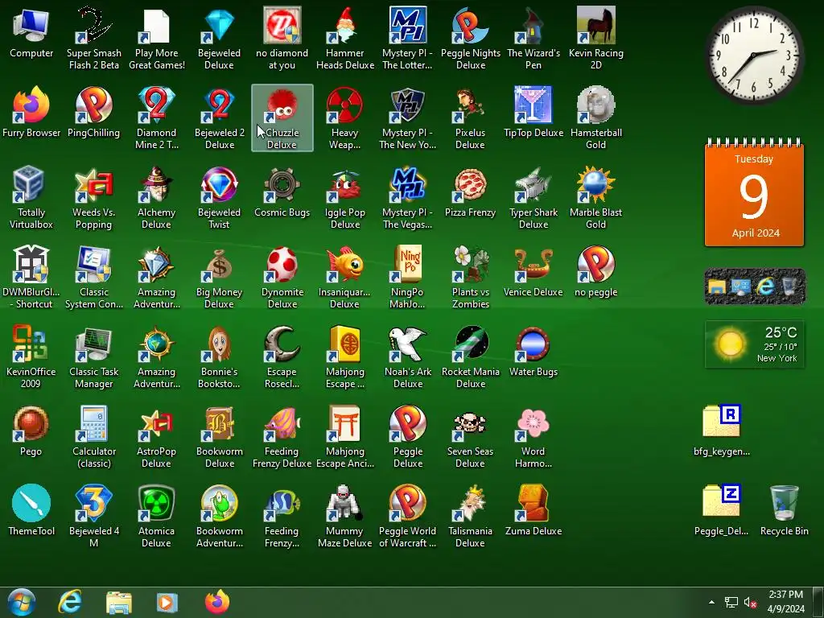Open Plants vs Zombies shortcut
Image resolution: width=824 pixels, height=618 pixels.
click(470, 278)
